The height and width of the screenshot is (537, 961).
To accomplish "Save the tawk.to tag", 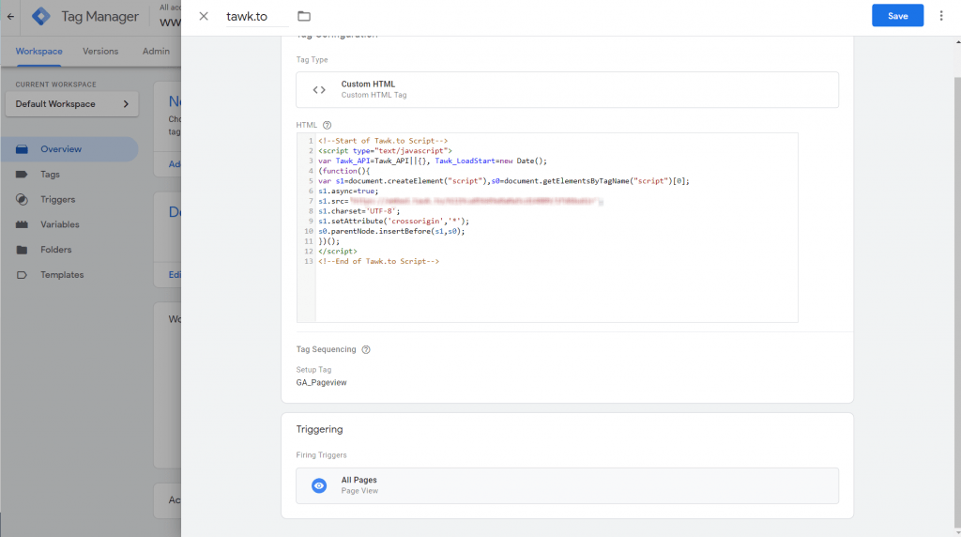I will pos(897,16).
